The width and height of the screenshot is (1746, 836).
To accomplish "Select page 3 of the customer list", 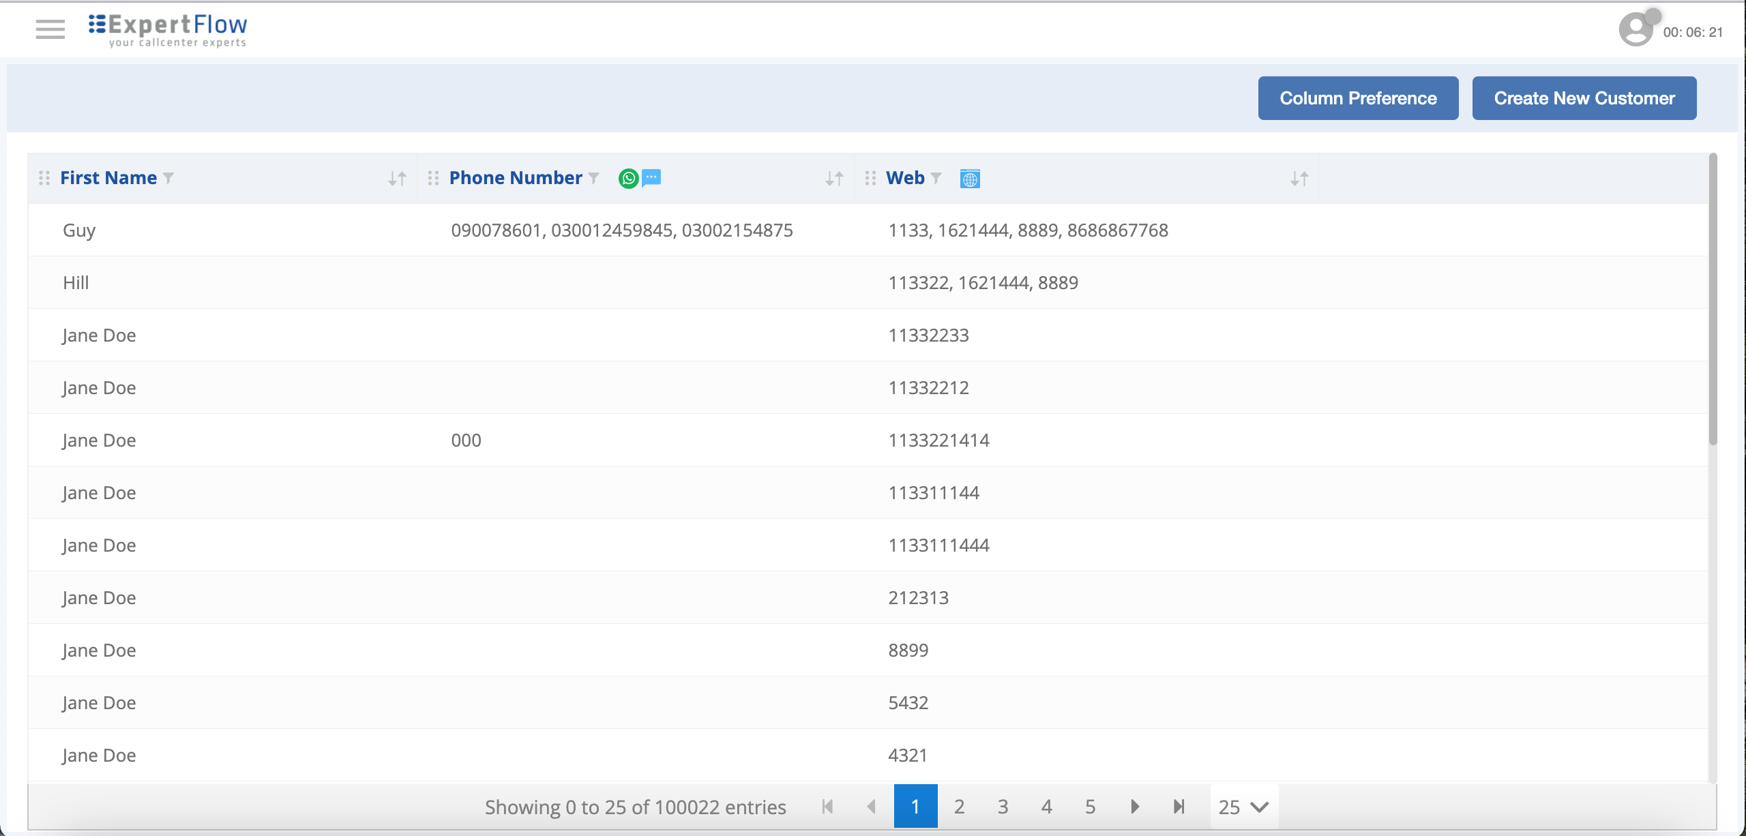I will click(x=1003, y=807).
